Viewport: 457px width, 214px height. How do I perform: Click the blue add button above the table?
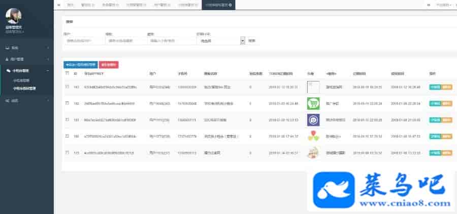[x=80, y=65]
